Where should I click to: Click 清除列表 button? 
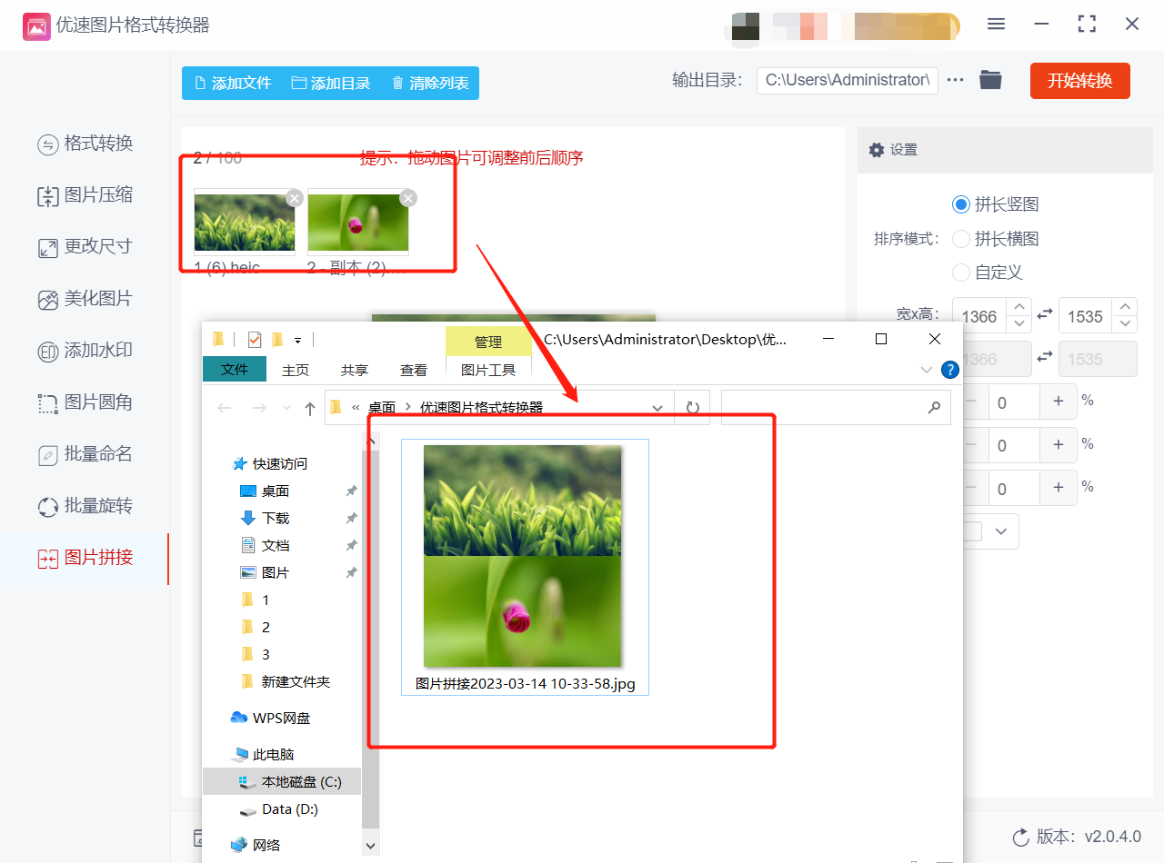430,83
